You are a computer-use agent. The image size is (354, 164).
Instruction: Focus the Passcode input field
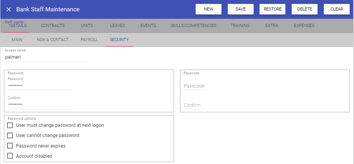pyautogui.click(x=195, y=86)
